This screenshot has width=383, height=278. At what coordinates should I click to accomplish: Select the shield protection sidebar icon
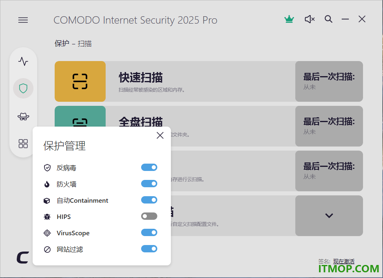[23, 88]
